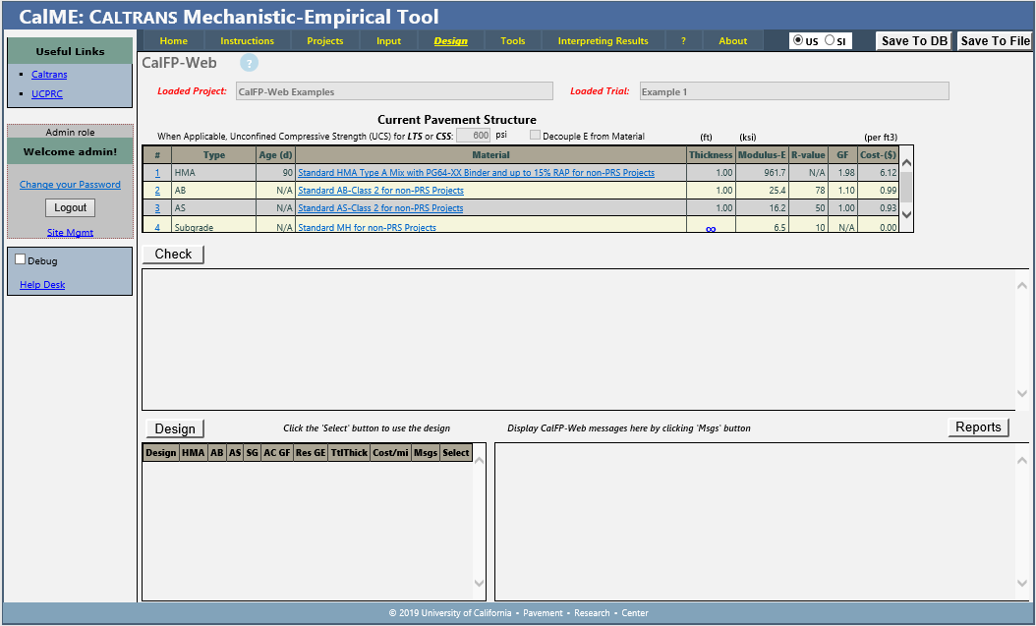1036x626 pixels.
Task: Select the SI units radio button
Action: pyautogui.click(x=831, y=40)
